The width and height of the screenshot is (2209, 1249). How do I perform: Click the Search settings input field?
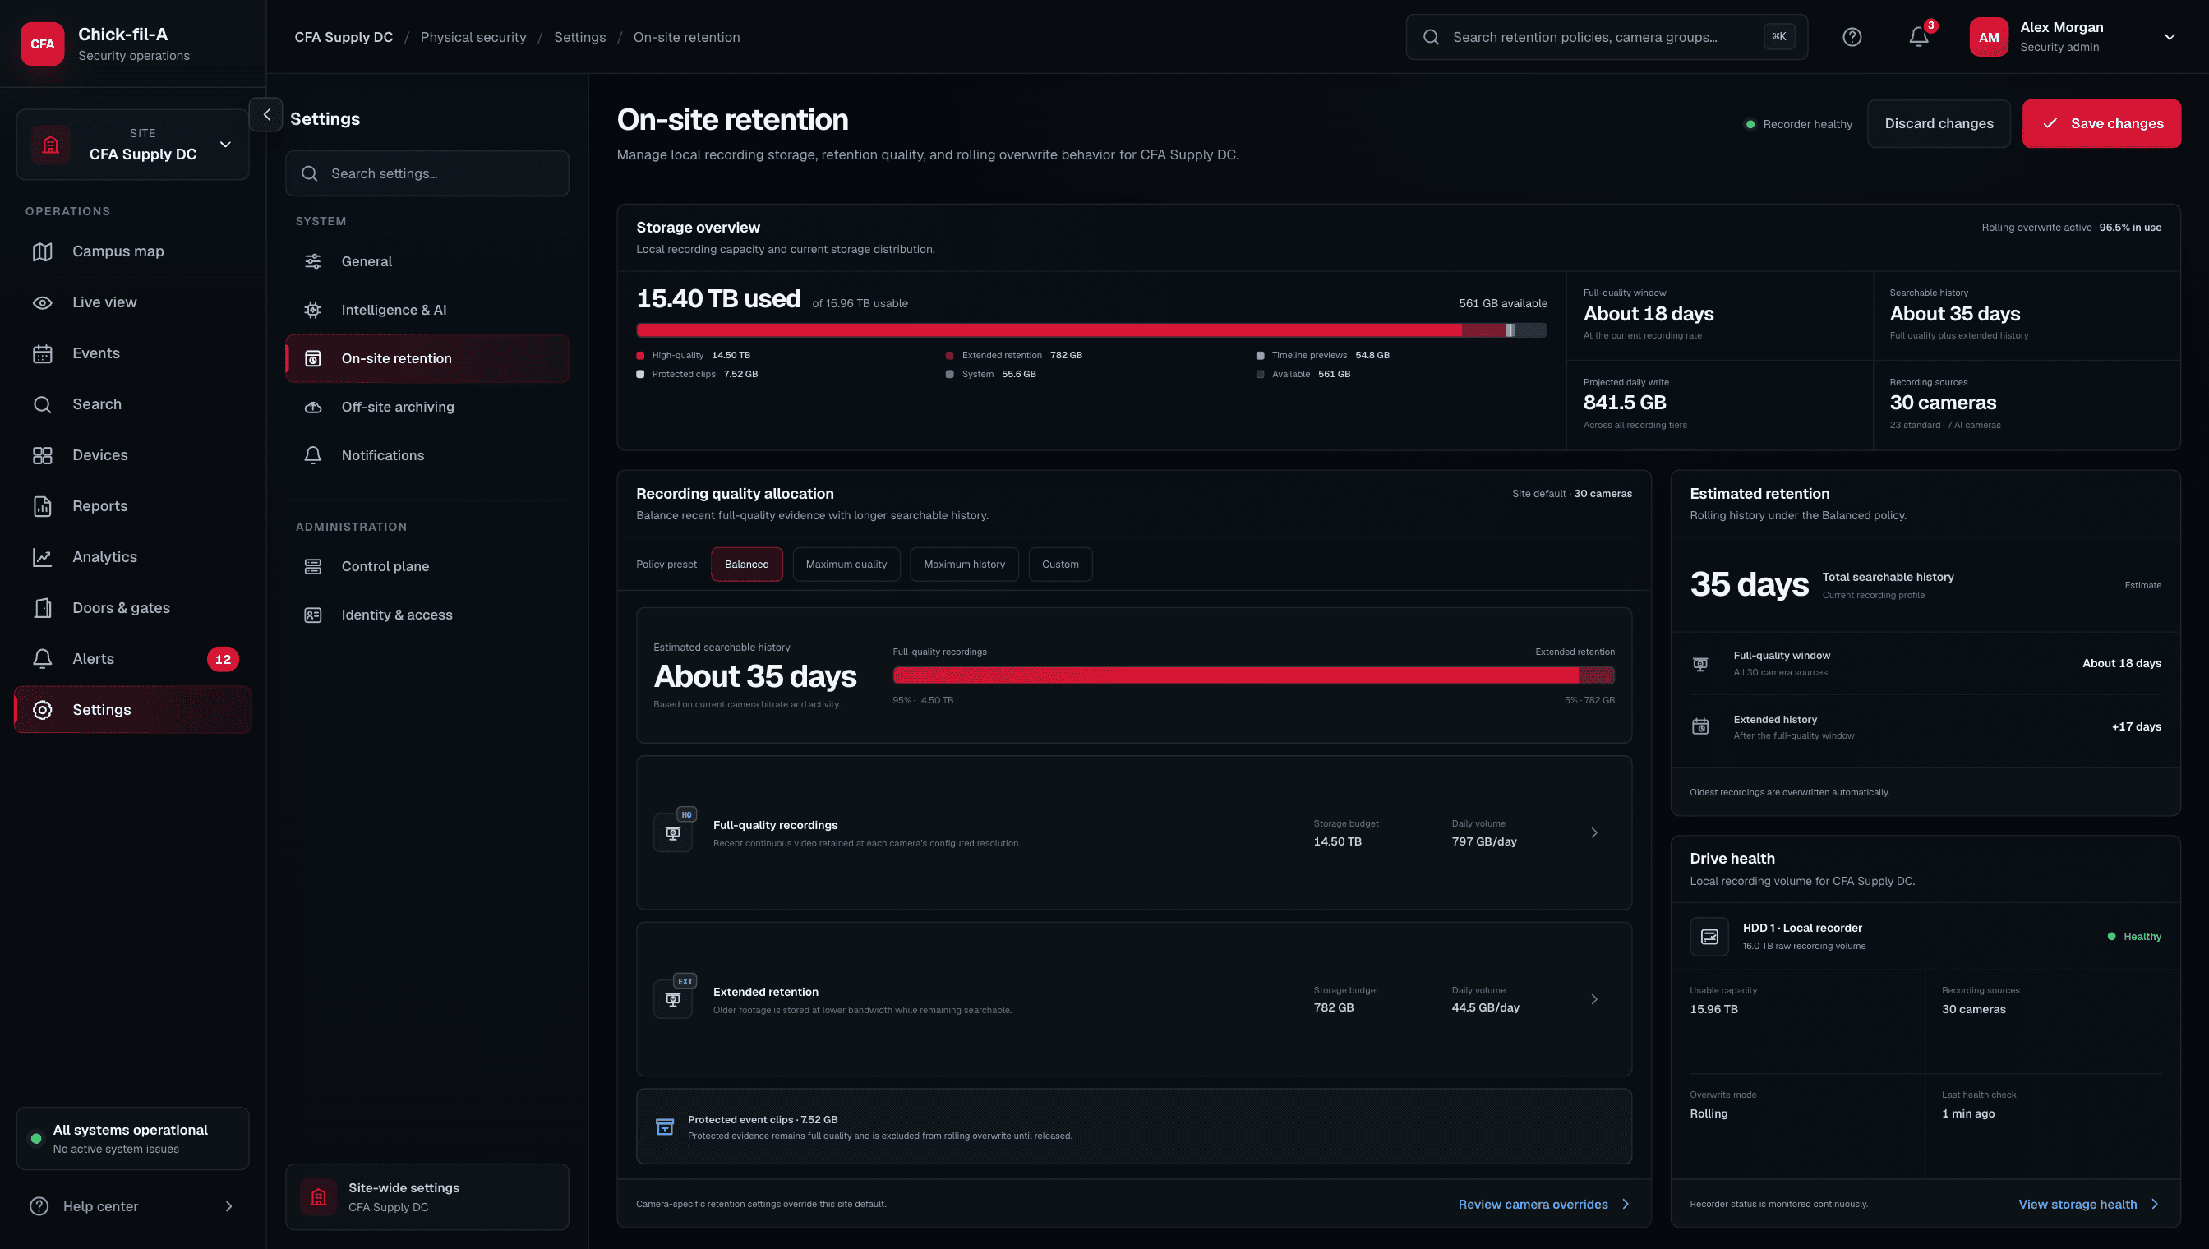[427, 173]
